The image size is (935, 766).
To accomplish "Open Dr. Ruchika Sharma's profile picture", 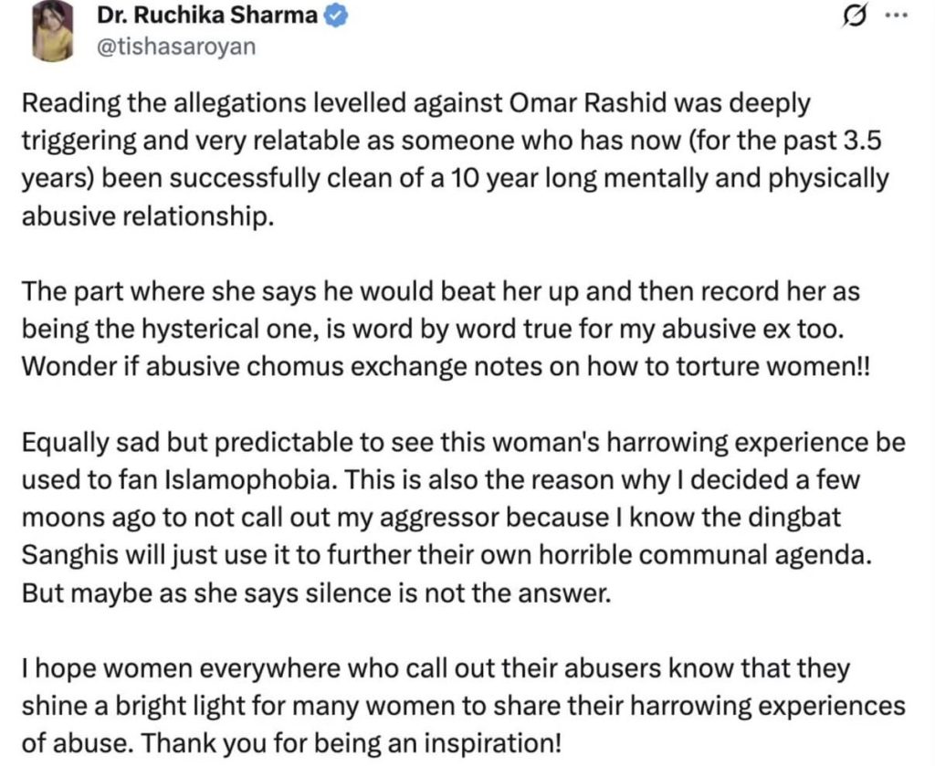I will click(x=53, y=32).
